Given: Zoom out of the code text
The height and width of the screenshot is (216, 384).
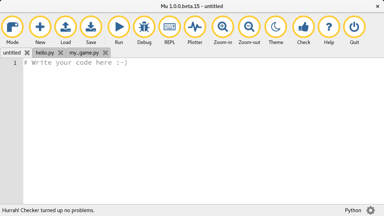Looking at the screenshot, I should click(x=249, y=27).
